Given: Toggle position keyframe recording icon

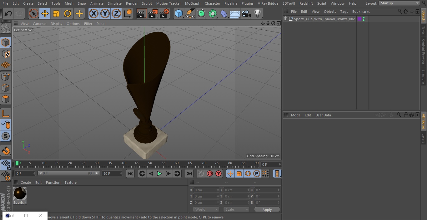Looking at the screenshot, I should pos(230,174).
